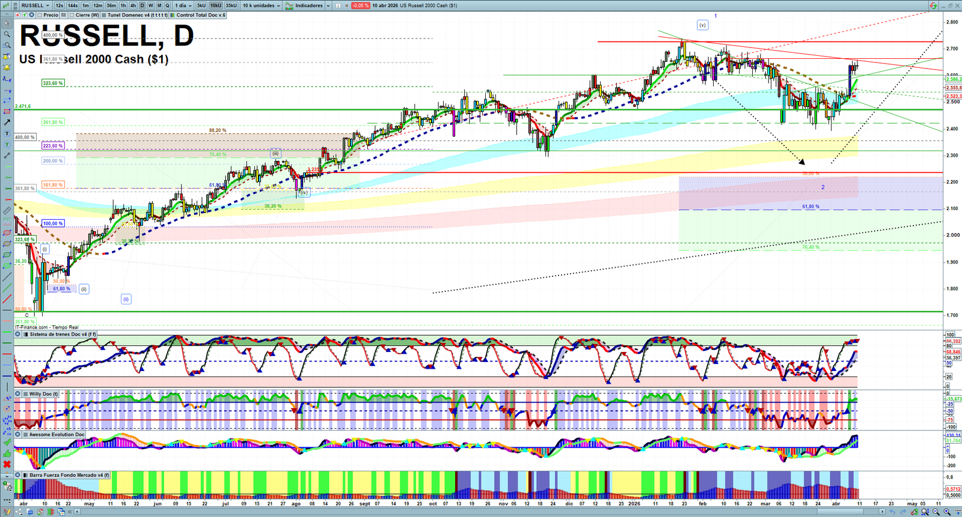Toggle the Cierre (W) checkbox
The image size is (962, 517).
72,15
